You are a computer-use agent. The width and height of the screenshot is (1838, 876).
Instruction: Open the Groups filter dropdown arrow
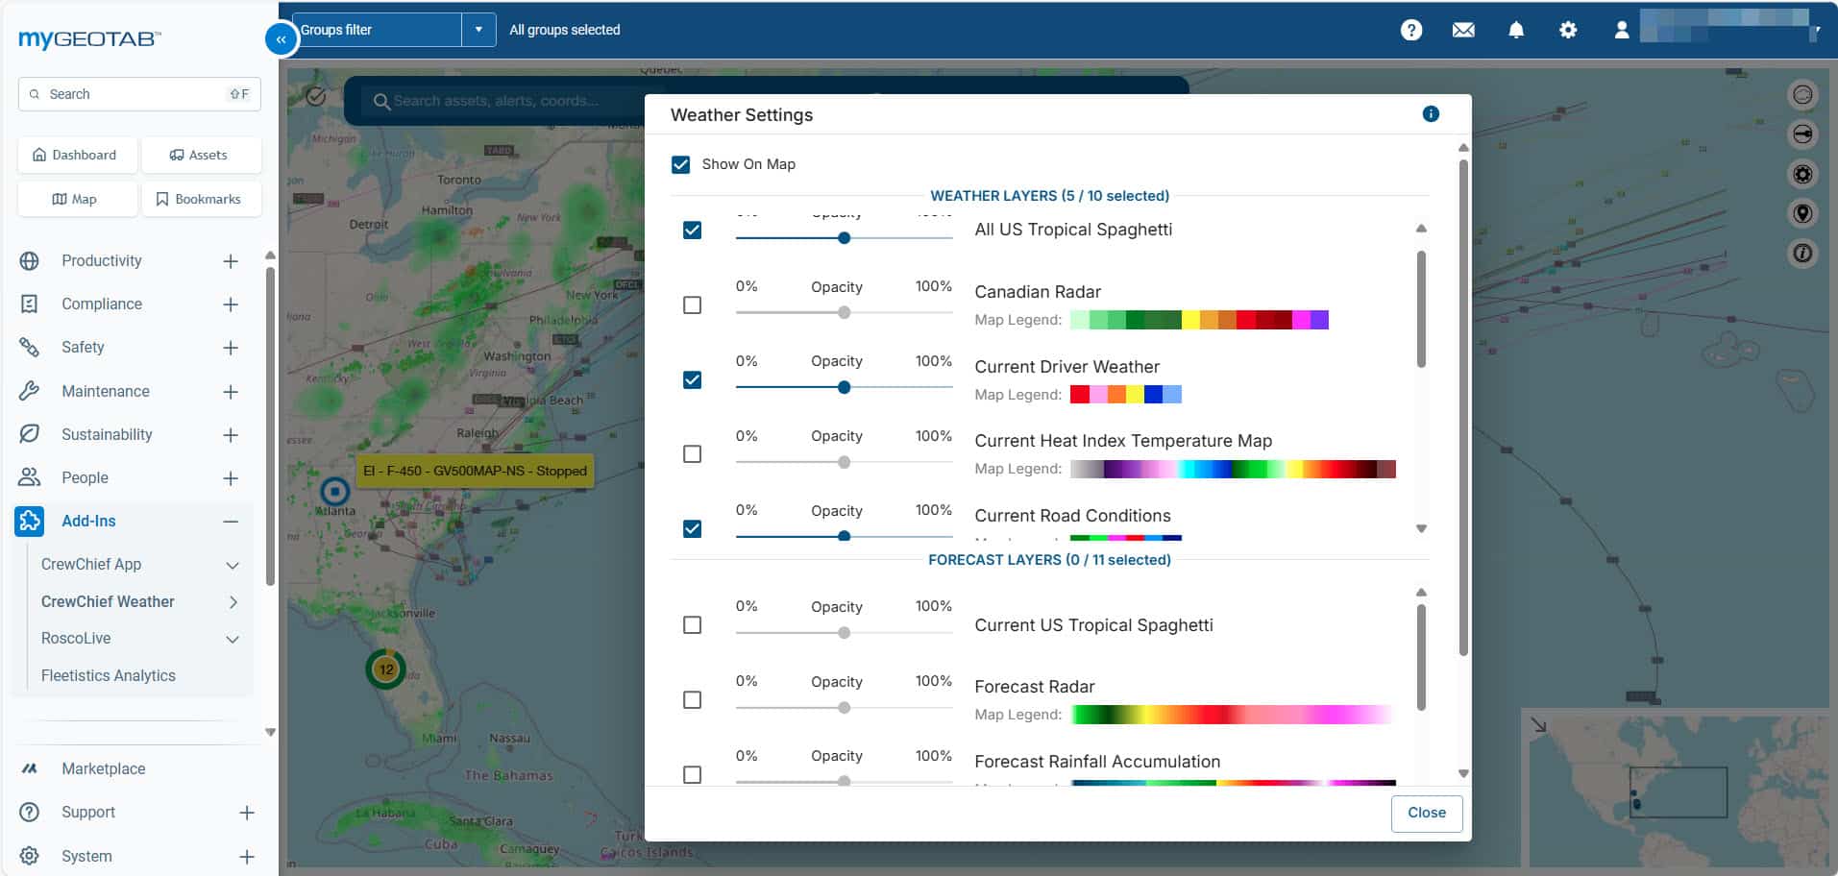478,30
